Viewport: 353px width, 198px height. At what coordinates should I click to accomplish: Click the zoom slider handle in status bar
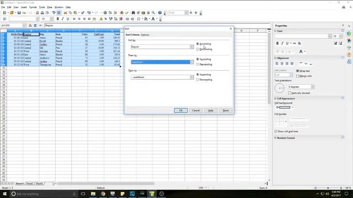(328, 188)
